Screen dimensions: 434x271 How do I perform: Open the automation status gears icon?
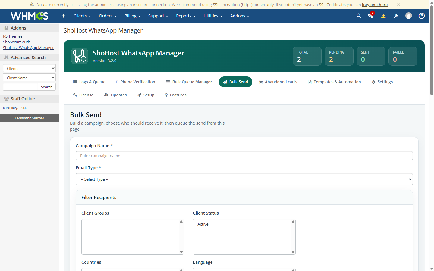click(371, 16)
